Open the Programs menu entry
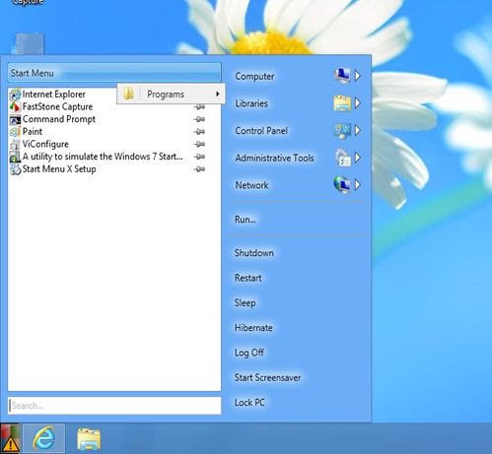This screenshot has width=492, height=454. (x=171, y=94)
